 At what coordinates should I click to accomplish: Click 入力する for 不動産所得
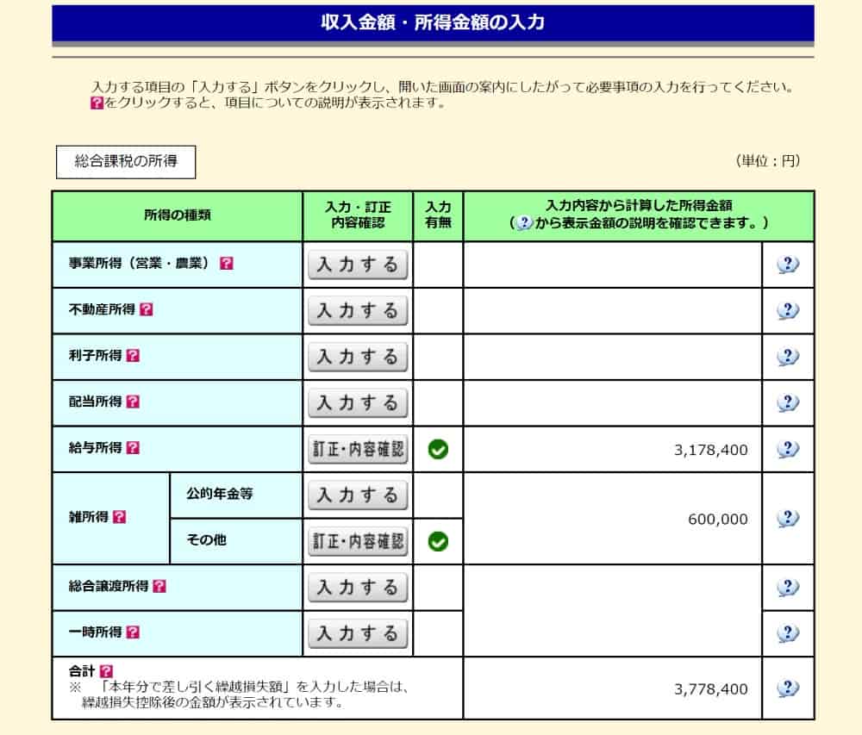pyautogui.click(x=358, y=310)
